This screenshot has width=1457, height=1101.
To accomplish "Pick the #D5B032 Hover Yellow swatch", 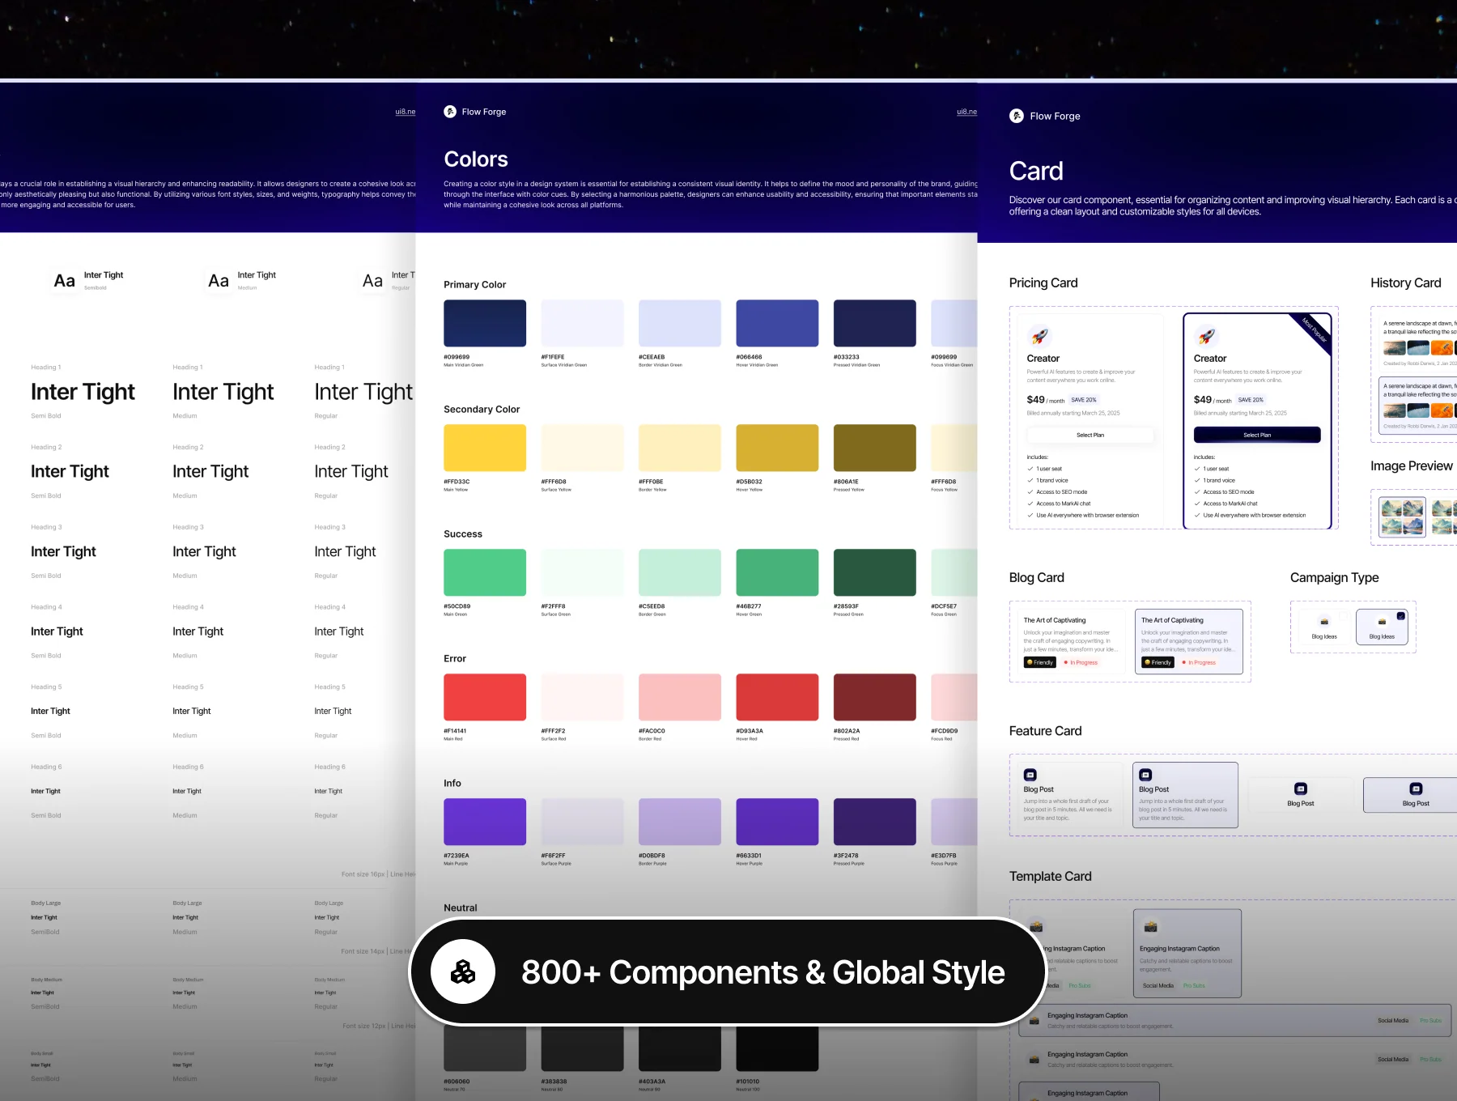I will coord(777,448).
